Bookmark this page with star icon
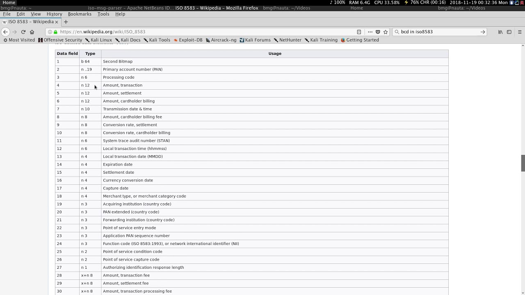The image size is (525, 295). coord(386,32)
